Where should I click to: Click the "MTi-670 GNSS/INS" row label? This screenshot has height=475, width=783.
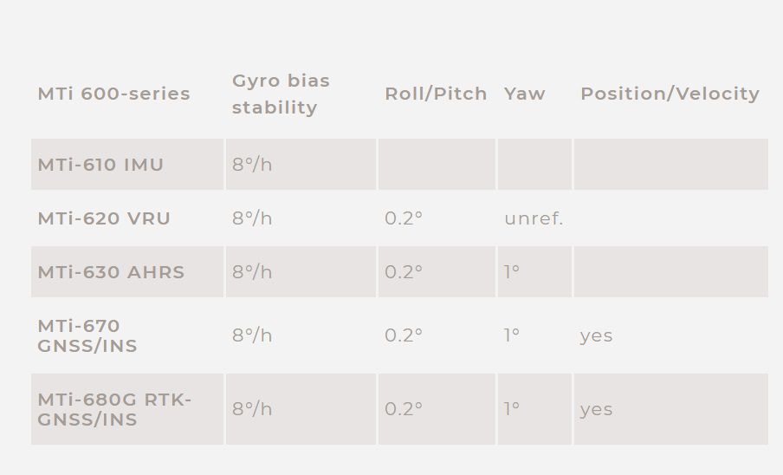pyautogui.click(x=87, y=335)
